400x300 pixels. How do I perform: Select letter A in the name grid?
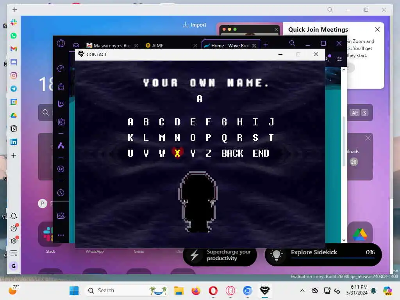(130, 122)
